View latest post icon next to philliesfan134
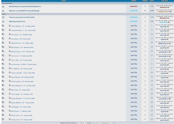 coord(170,44)
